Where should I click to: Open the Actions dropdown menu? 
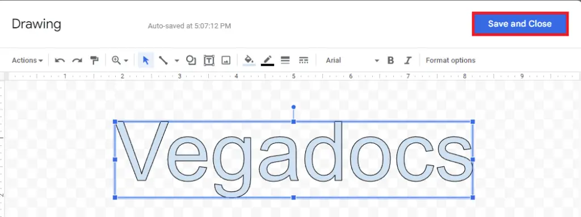[x=27, y=60]
